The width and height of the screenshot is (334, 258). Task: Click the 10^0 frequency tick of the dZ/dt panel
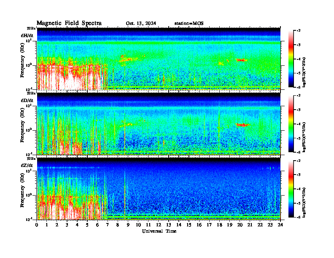click(29, 195)
